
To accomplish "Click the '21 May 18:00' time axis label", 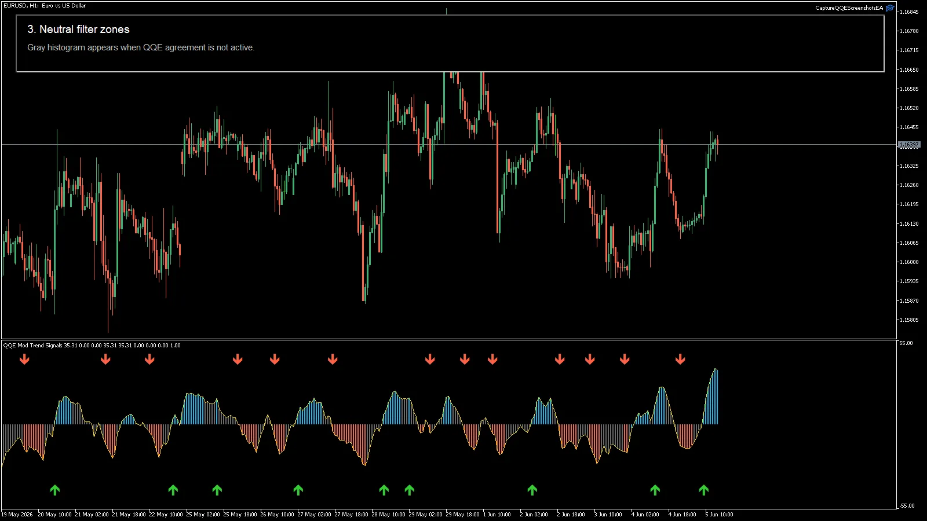I will coord(129,515).
